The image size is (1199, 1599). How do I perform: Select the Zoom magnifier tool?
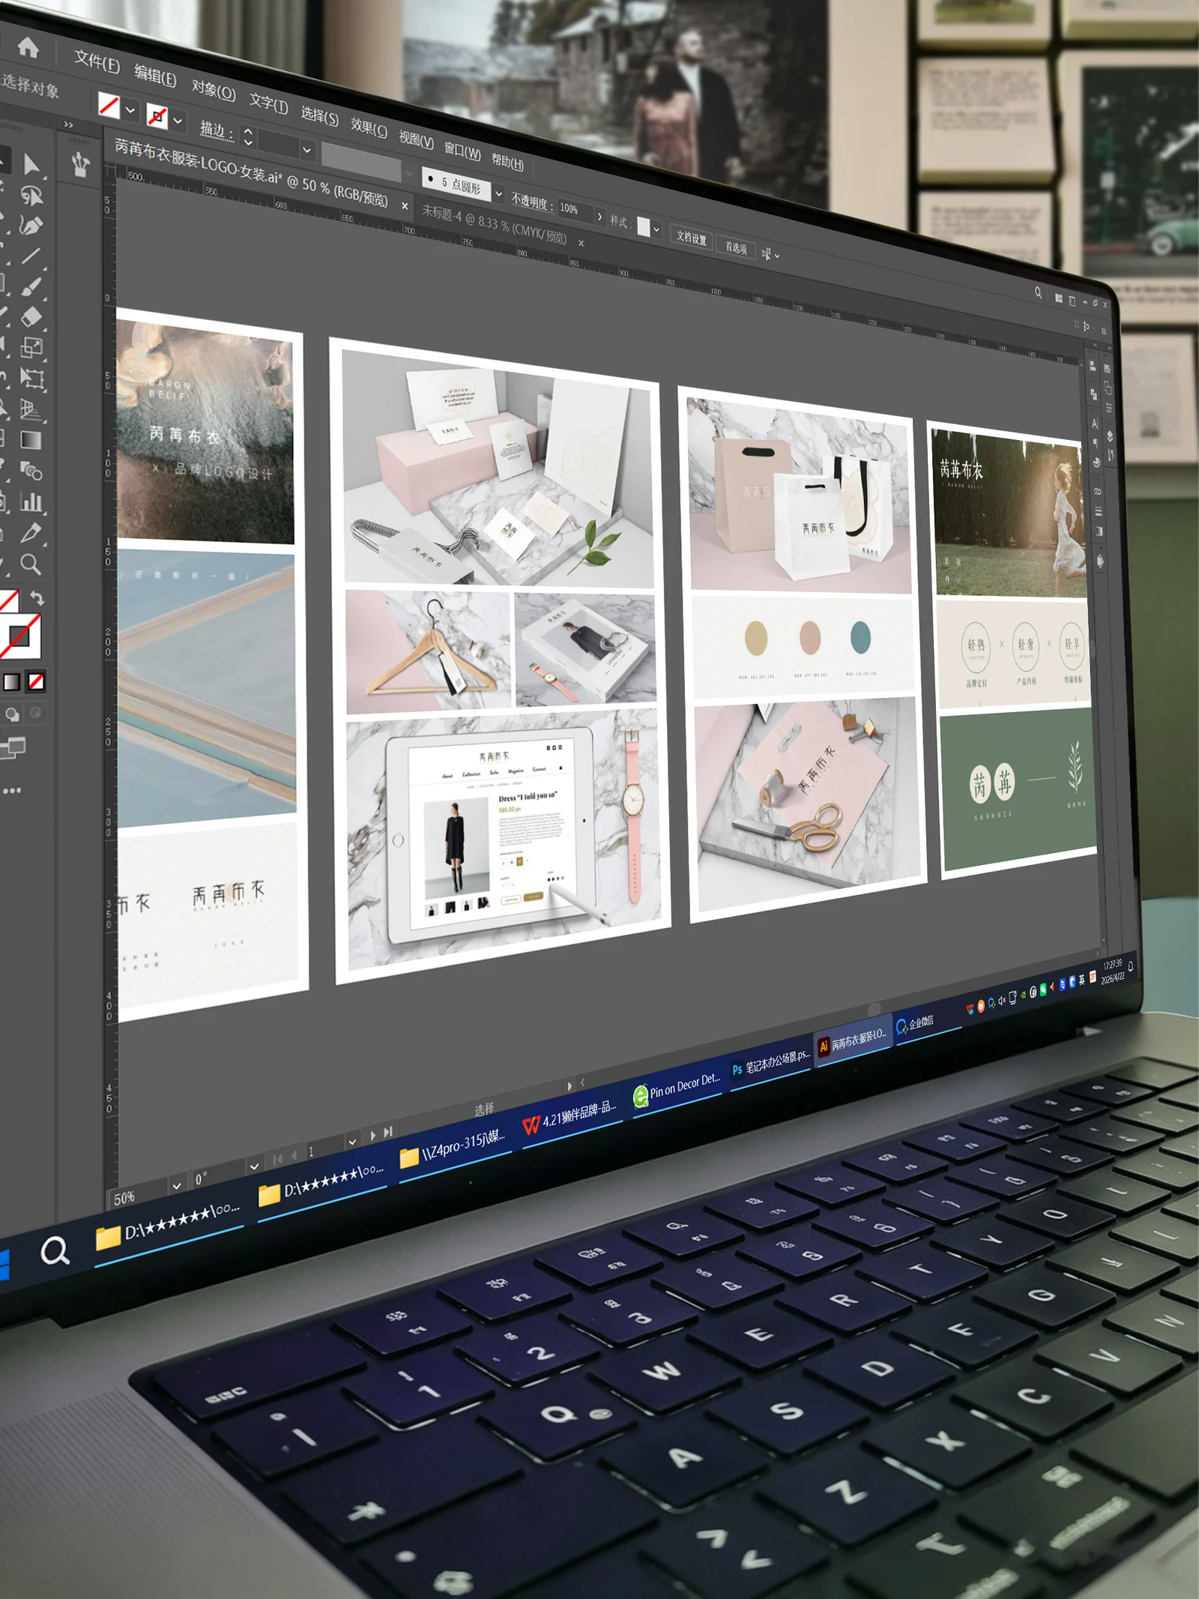click(x=31, y=564)
